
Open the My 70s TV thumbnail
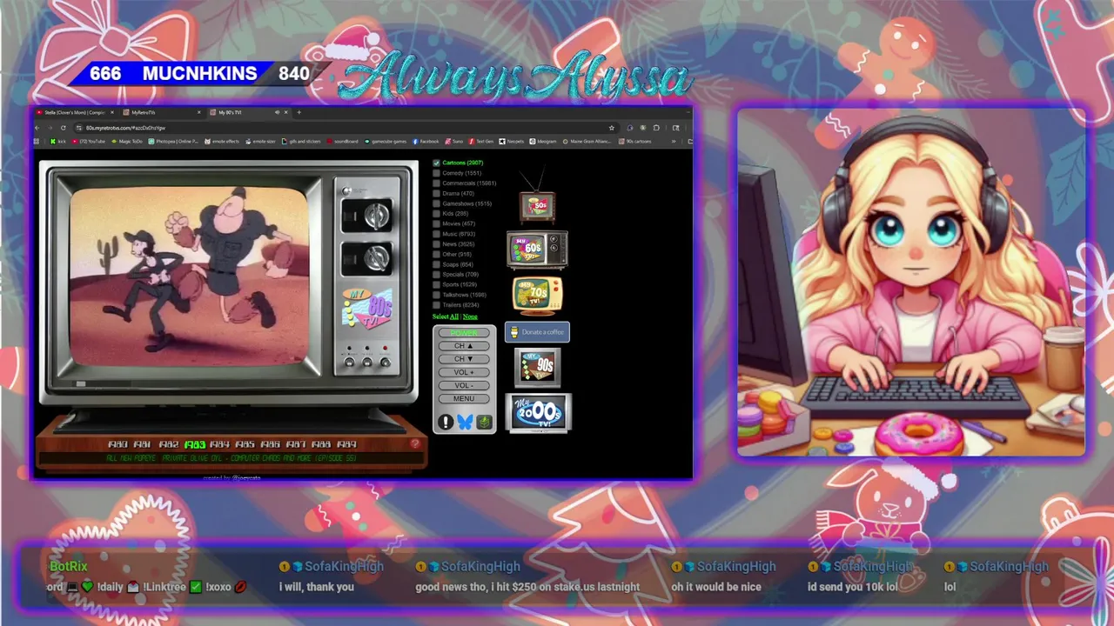537,296
